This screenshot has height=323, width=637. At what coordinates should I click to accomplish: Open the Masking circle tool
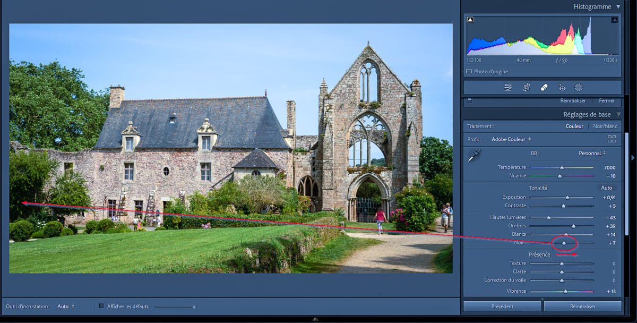coord(579,88)
